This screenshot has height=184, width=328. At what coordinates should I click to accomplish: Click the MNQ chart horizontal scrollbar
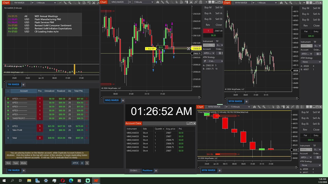[x=151, y=97]
